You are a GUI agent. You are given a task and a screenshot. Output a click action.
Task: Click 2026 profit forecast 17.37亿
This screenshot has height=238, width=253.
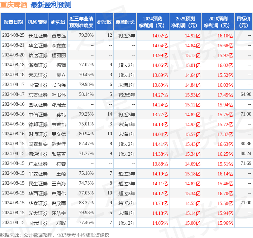tap(225, 134)
